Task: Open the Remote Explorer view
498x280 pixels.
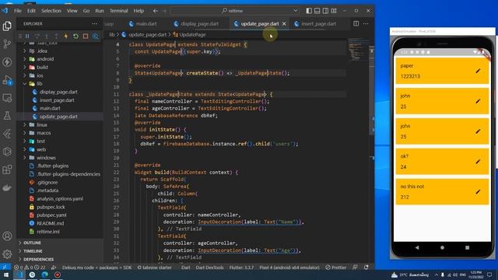Action: click(x=7, y=98)
